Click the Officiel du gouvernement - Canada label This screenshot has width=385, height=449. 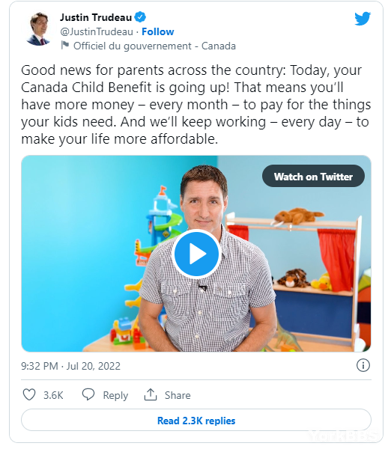point(154,46)
